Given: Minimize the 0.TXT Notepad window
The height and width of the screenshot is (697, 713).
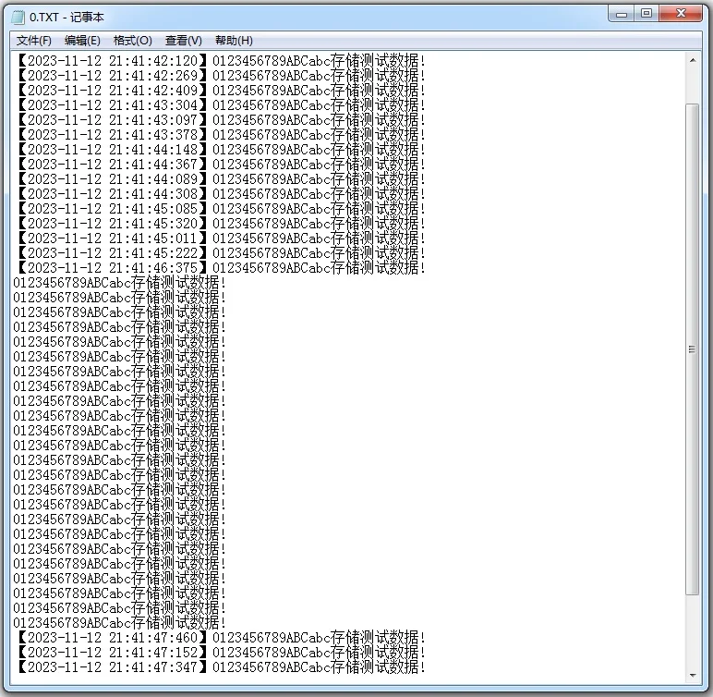Looking at the screenshot, I should (x=622, y=14).
